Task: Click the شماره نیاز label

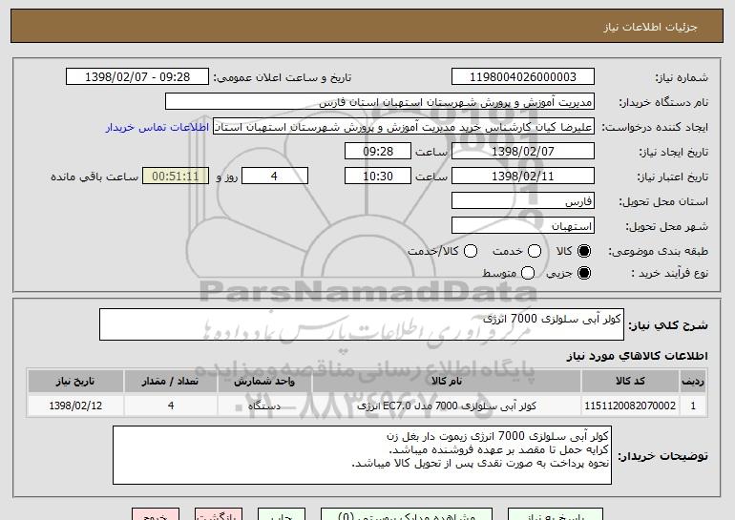Action: (682, 77)
